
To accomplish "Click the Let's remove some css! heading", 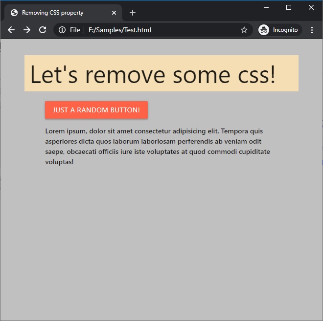I will tap(153, 75).
